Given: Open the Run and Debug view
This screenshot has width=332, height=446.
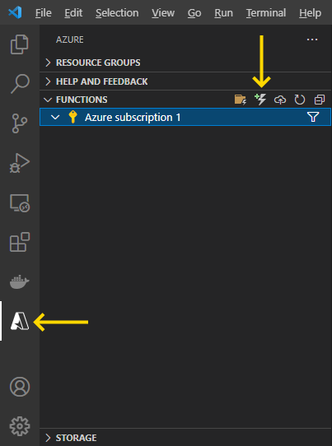Looking at the screenshot, I should tap(20, 163).
